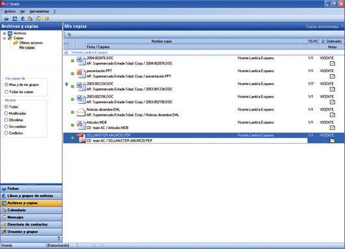Image resolution: width=345 pixels, height=249 pixels.
Task: Click the blue upload arrow beside 2003-001234.DOC
Action: [66, 84]
